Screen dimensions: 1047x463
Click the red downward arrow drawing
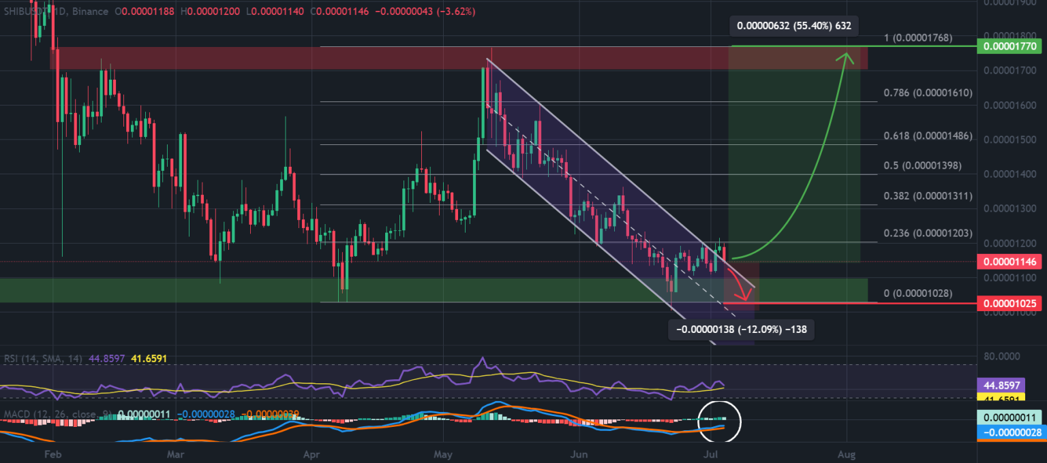740,283
